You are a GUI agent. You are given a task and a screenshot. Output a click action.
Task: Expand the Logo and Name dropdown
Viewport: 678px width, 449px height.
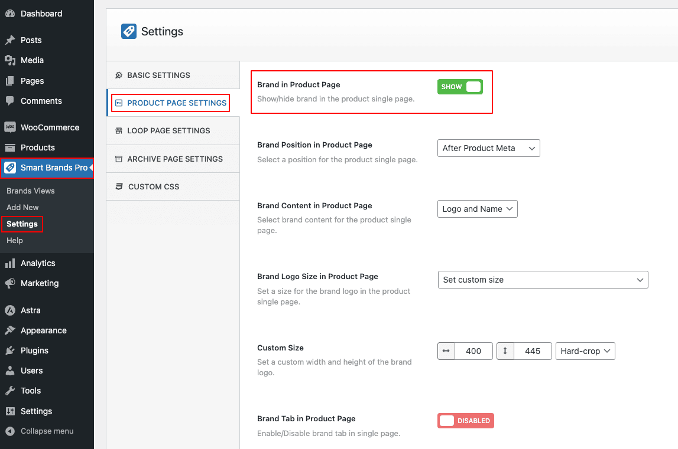coord(477,209)
